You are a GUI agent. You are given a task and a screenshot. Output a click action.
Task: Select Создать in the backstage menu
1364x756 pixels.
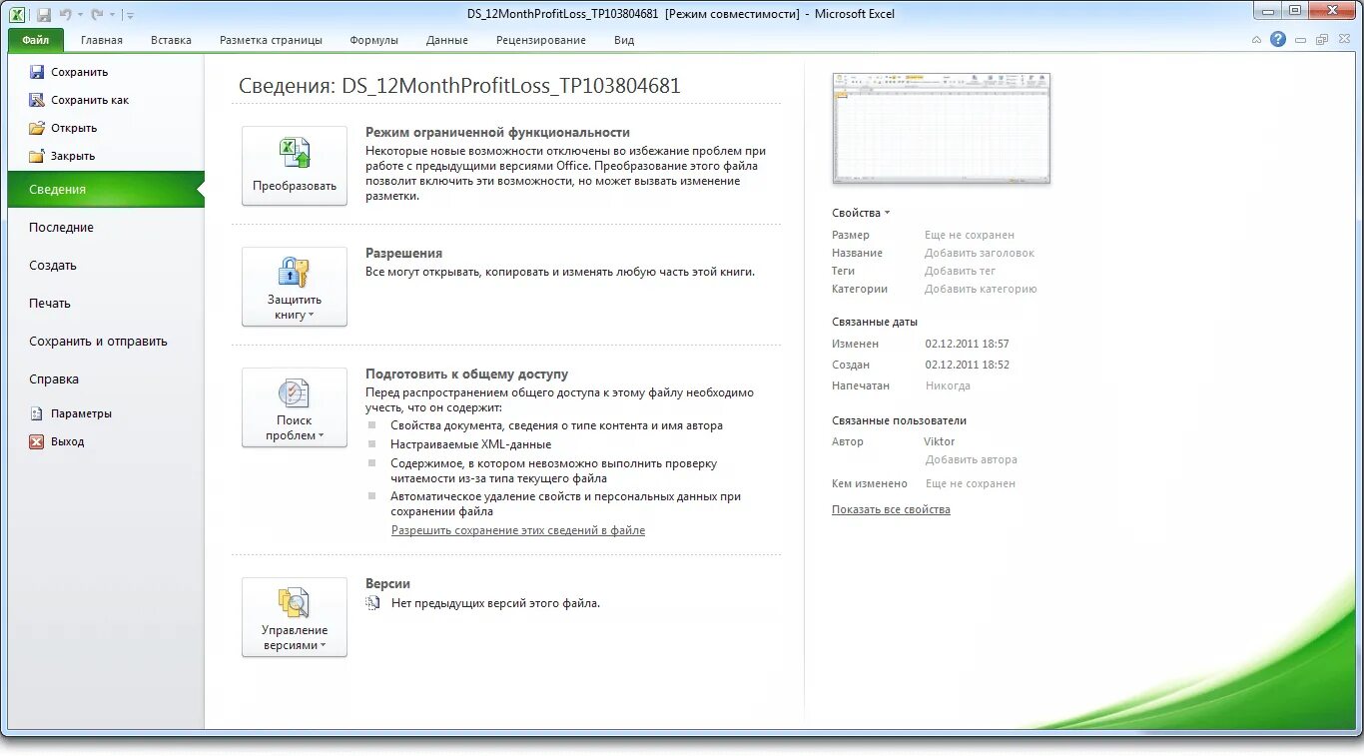[104, 266]
